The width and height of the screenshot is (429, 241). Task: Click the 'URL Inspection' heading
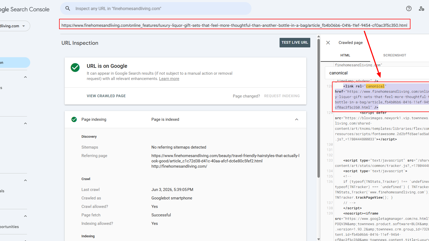[80, 43]
